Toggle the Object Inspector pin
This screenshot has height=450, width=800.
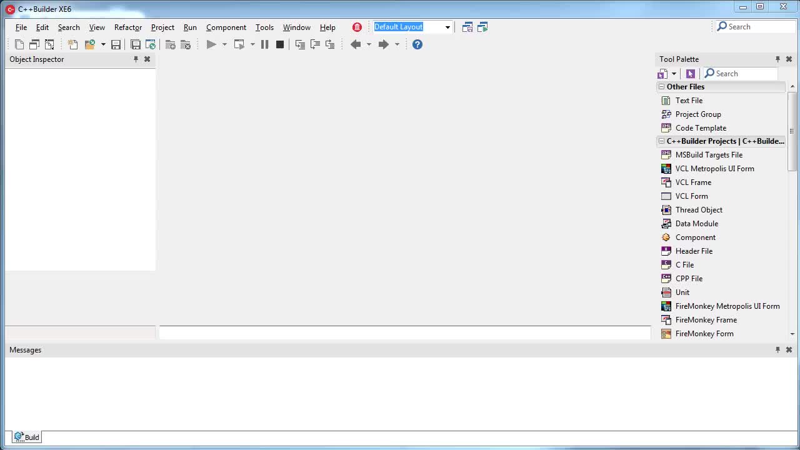pyautogui.click(x=136, y=59)
